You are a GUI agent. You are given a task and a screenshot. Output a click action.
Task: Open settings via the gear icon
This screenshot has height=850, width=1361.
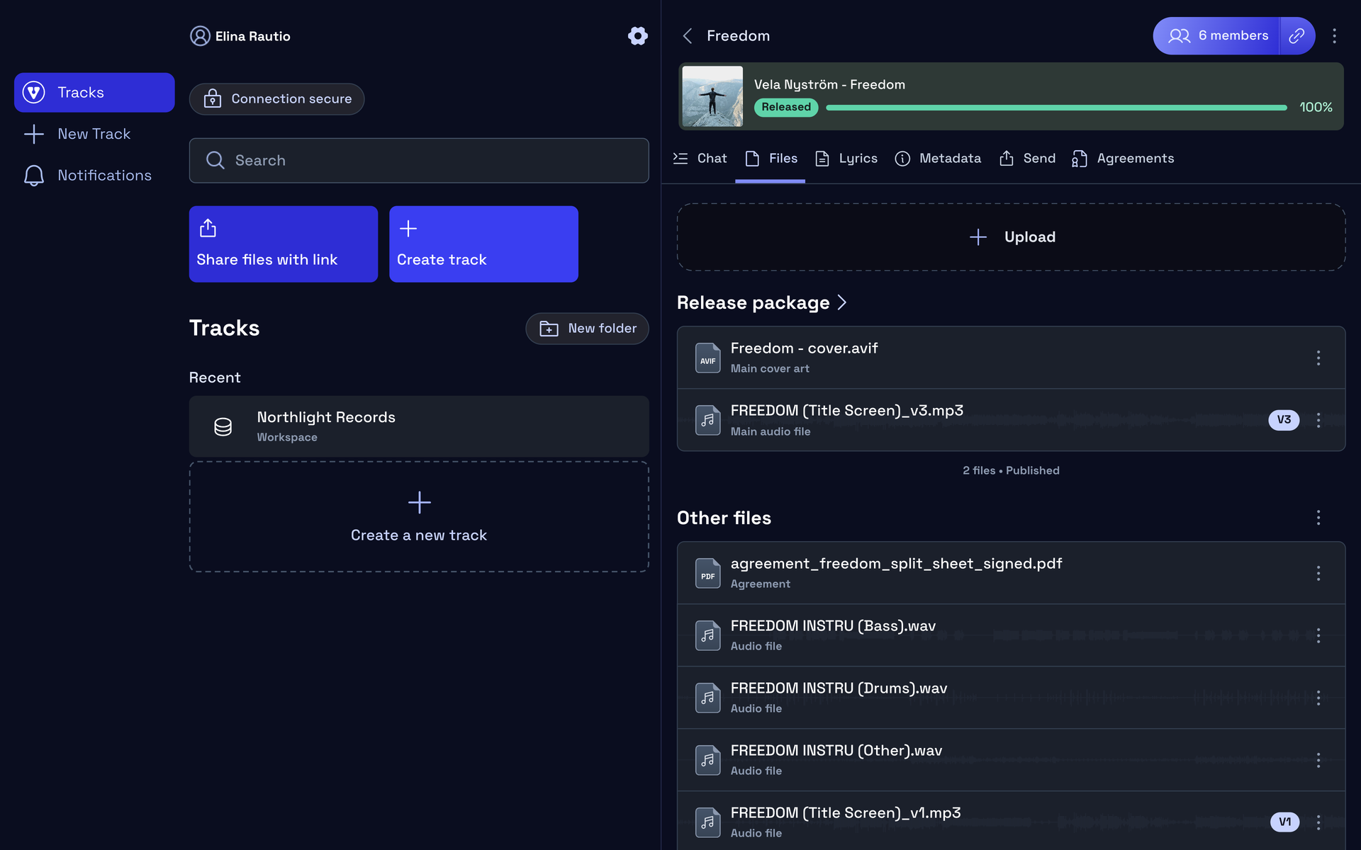tap(637, 36)
